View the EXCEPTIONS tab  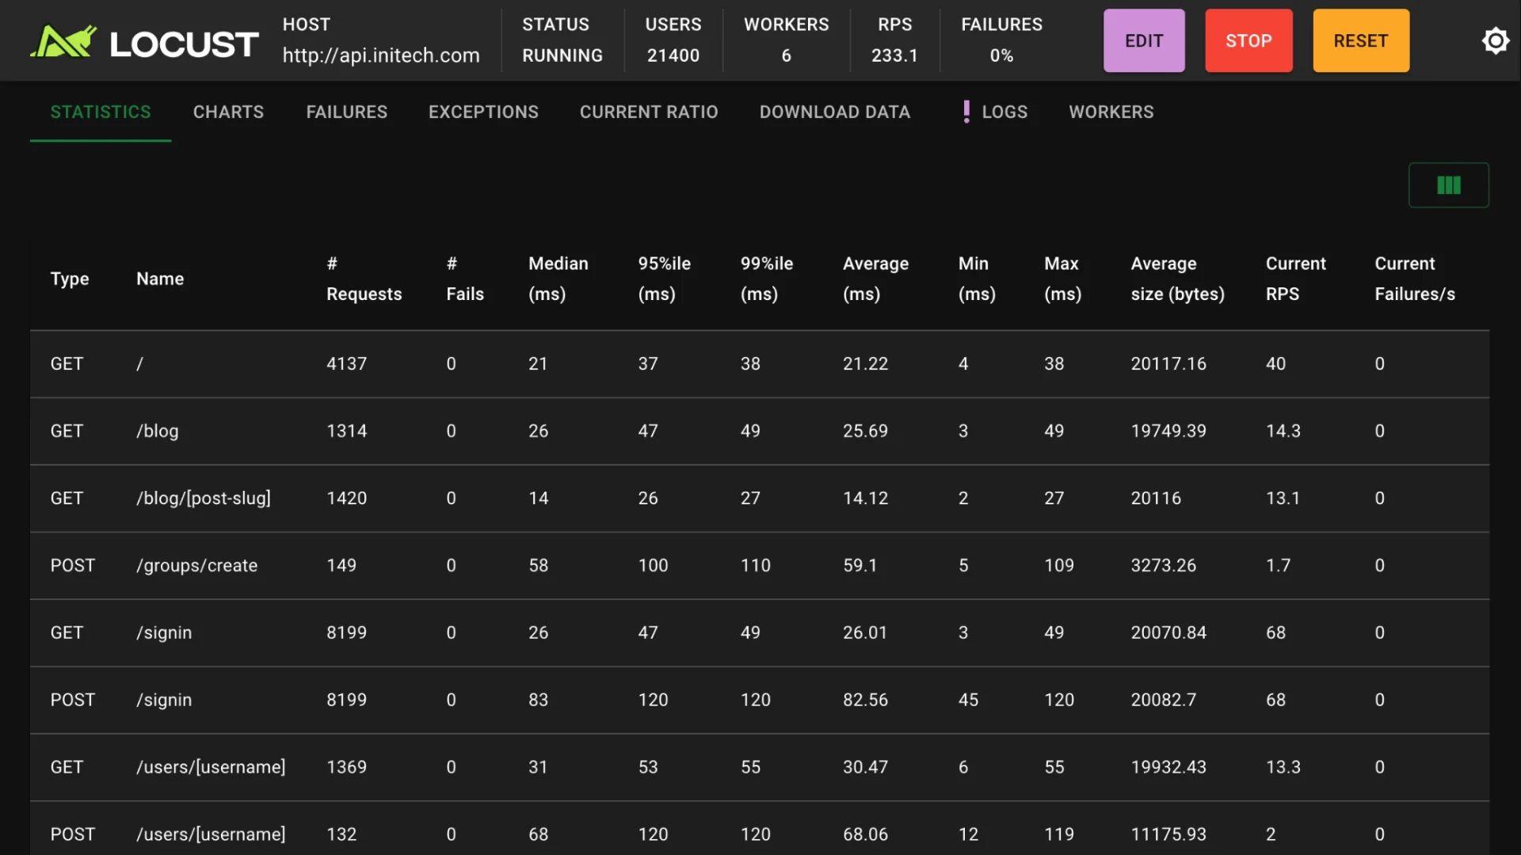click(483, 112)
